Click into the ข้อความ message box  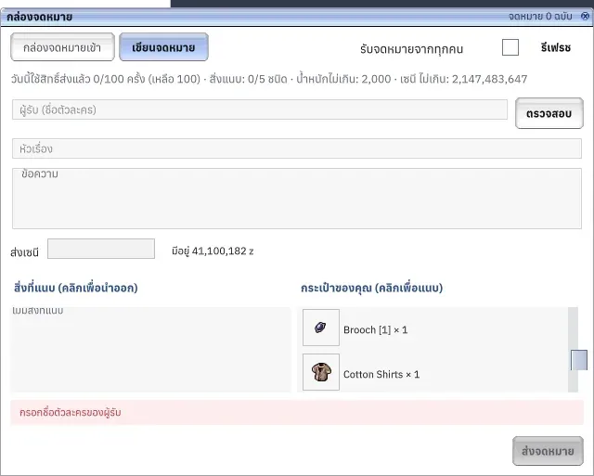coord(297,199)
